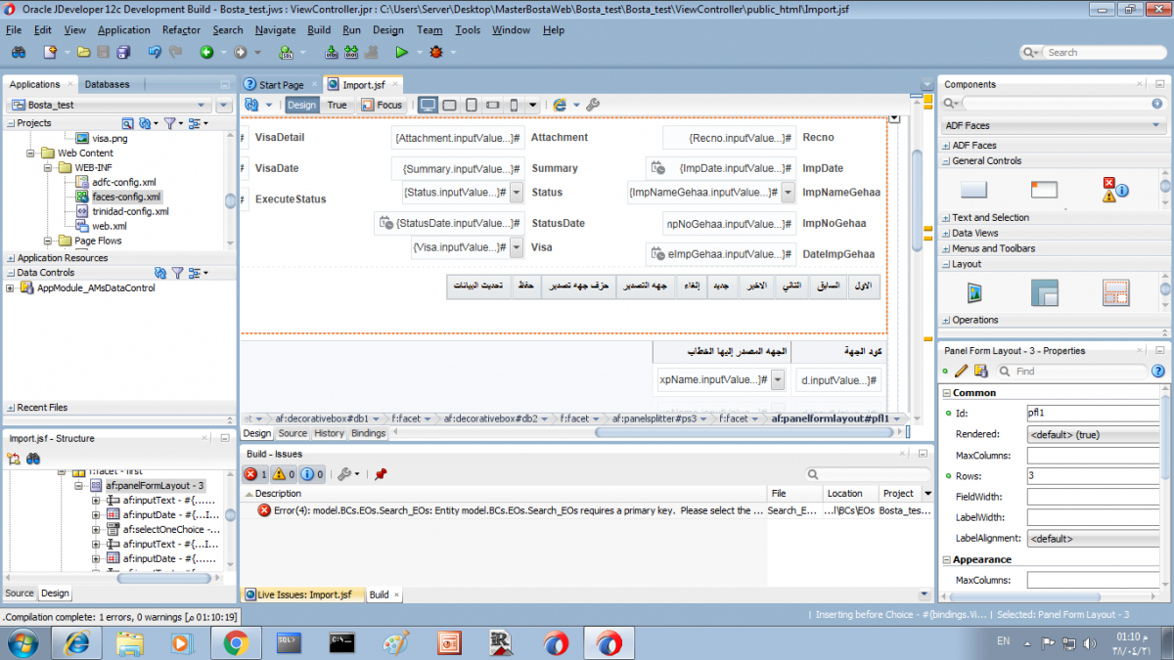Toggle the warnings filter showing 0
Viewport: 1174px width, 660px height.
tap(284, 474)
